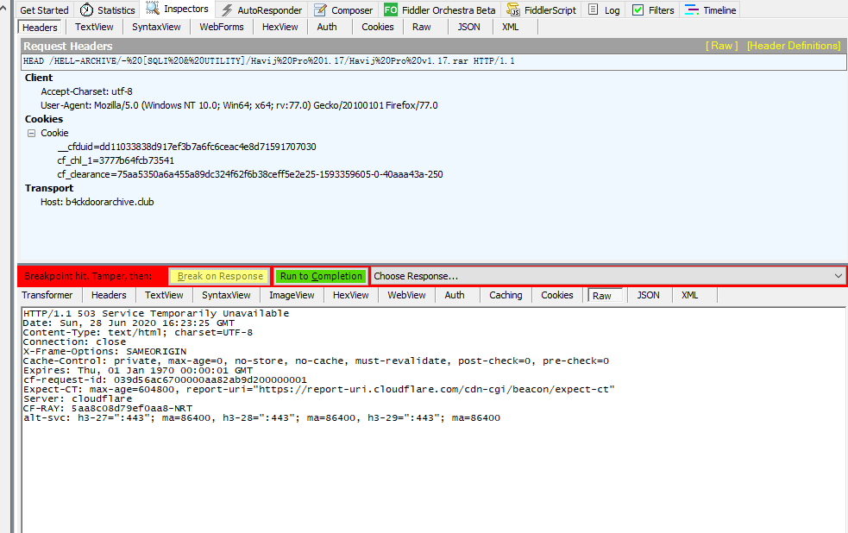848x533 pixels.
Task: Collapse the Cookie tree node
Action: coord(31,133)
